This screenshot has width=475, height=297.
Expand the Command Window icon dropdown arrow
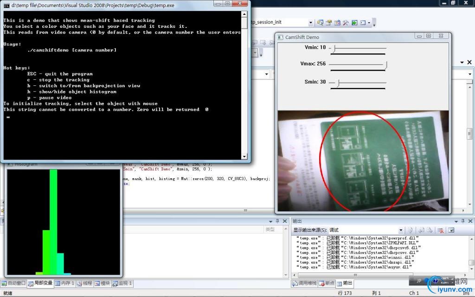pos(369,23)
